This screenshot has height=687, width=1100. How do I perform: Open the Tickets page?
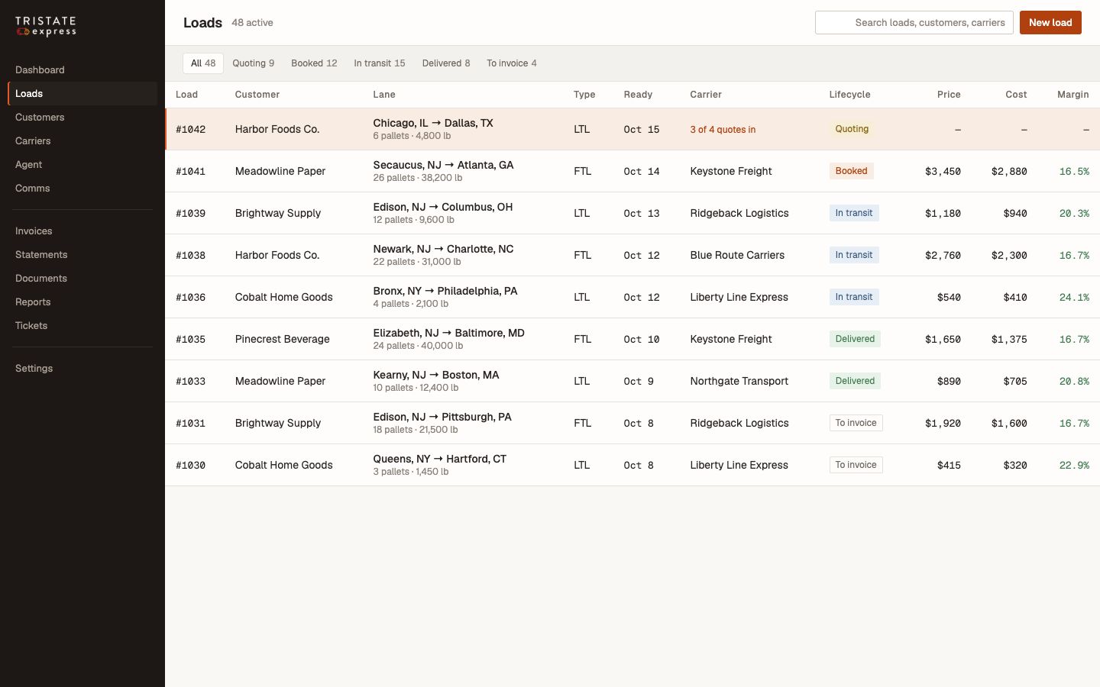82,325
